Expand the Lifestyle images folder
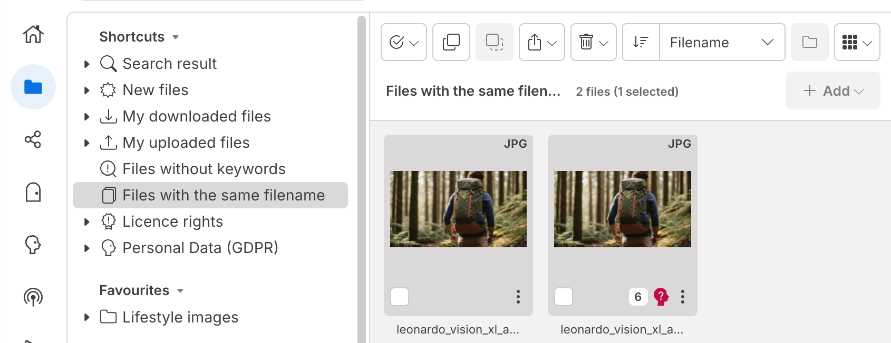The height and width of the screenshot is (343, 891). click(87, 317)
